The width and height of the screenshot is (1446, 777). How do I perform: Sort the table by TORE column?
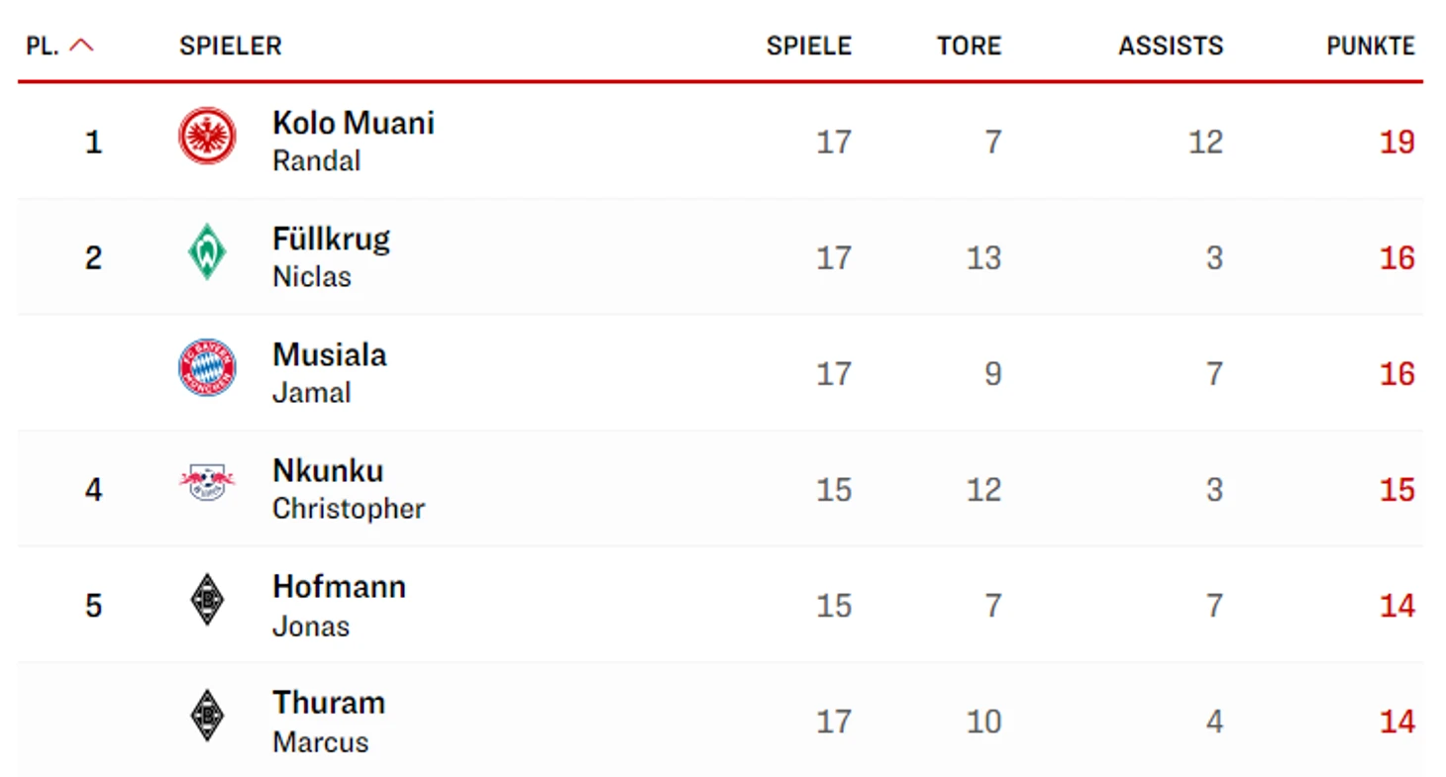(x=969, y=46)
